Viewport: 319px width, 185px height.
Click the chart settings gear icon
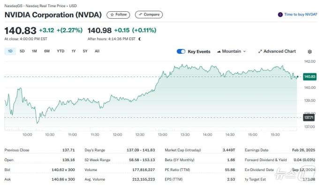click(310, 51)
